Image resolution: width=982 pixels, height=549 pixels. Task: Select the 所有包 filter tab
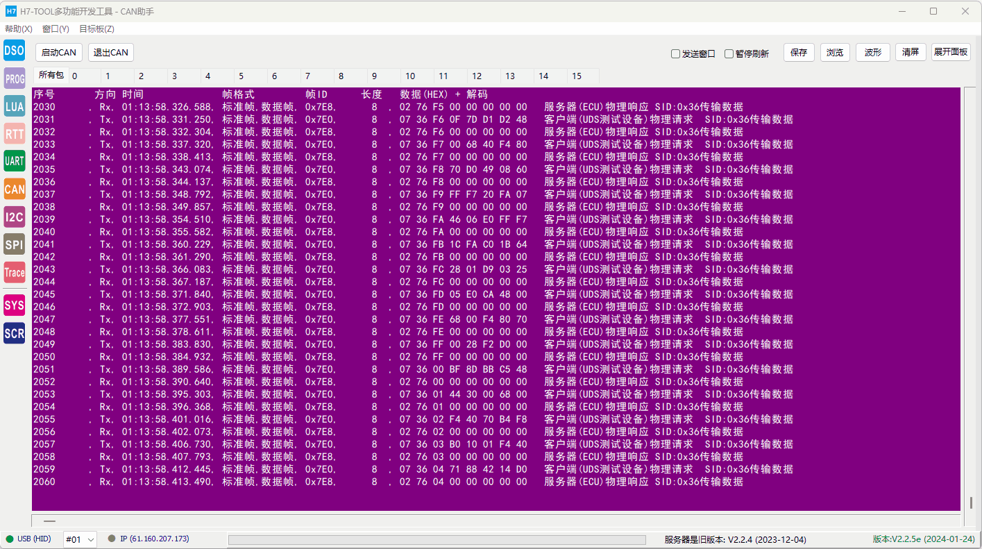51,75
